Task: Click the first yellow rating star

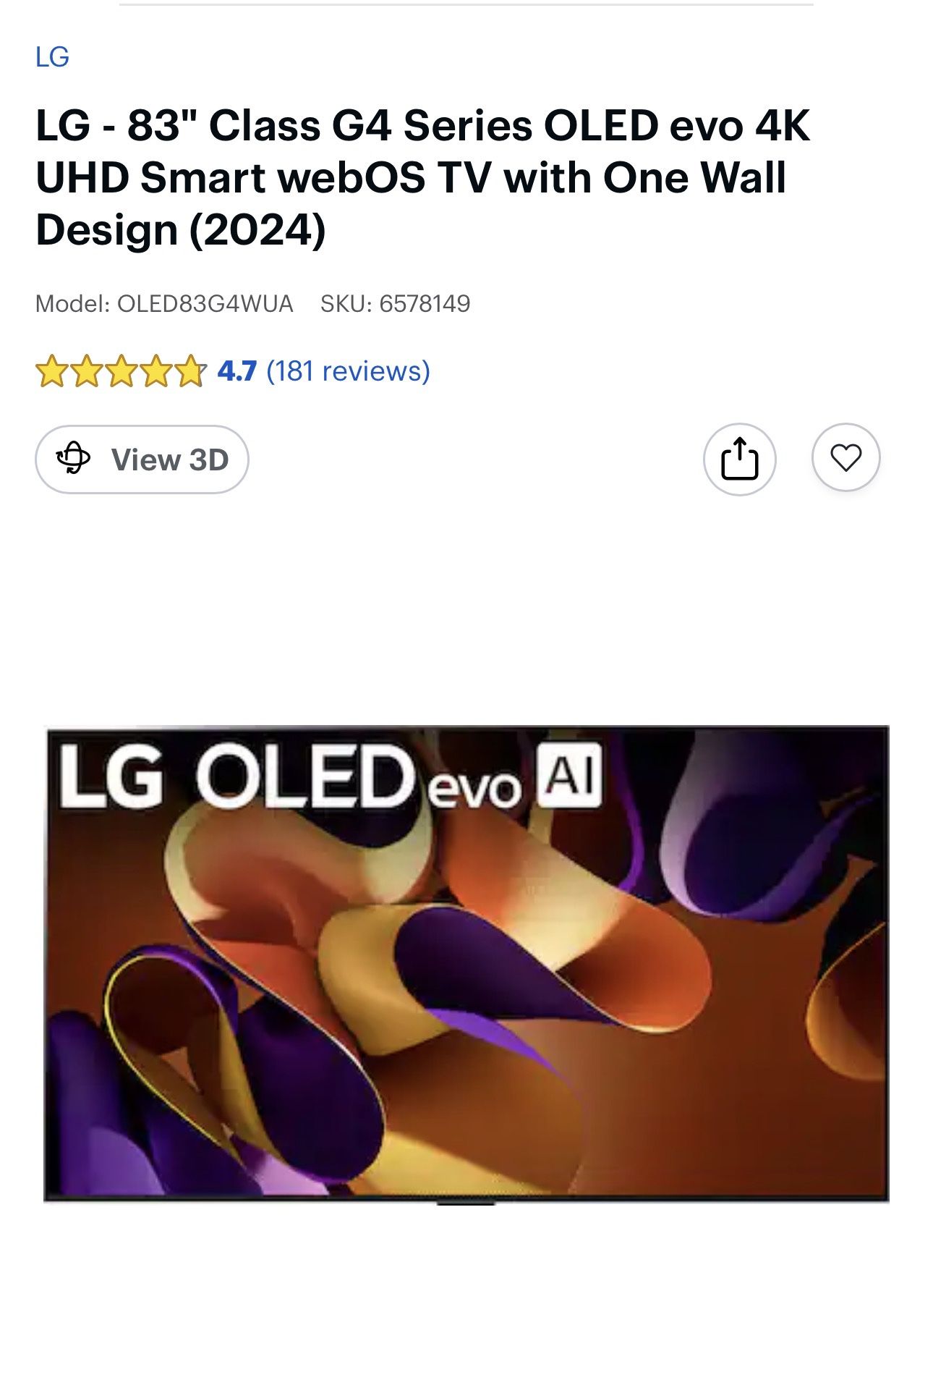Action: pos(51,371)
